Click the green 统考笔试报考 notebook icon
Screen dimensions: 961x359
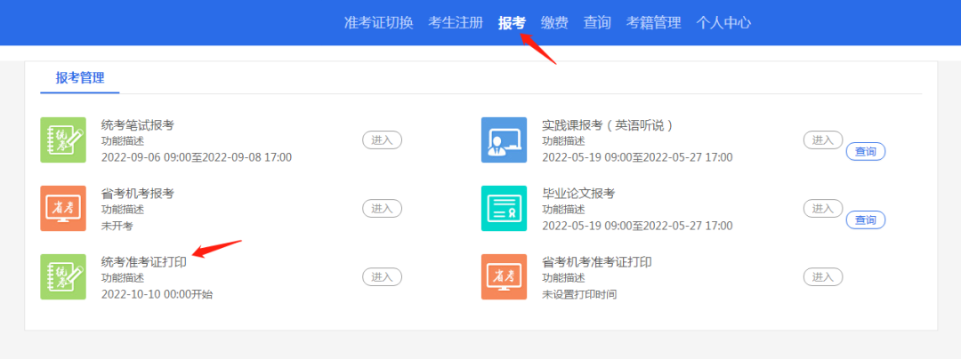[63, 140]
